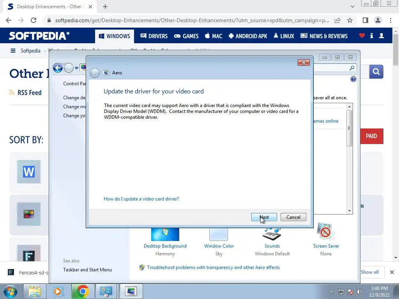Open Chrome three-dot menu
This screenshot has width=399, height=299.
(x=390, y=20)
